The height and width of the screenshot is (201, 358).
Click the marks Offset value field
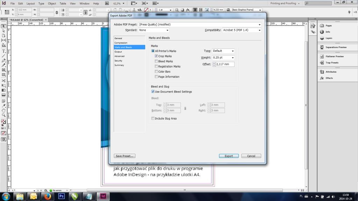pos(225,64)
